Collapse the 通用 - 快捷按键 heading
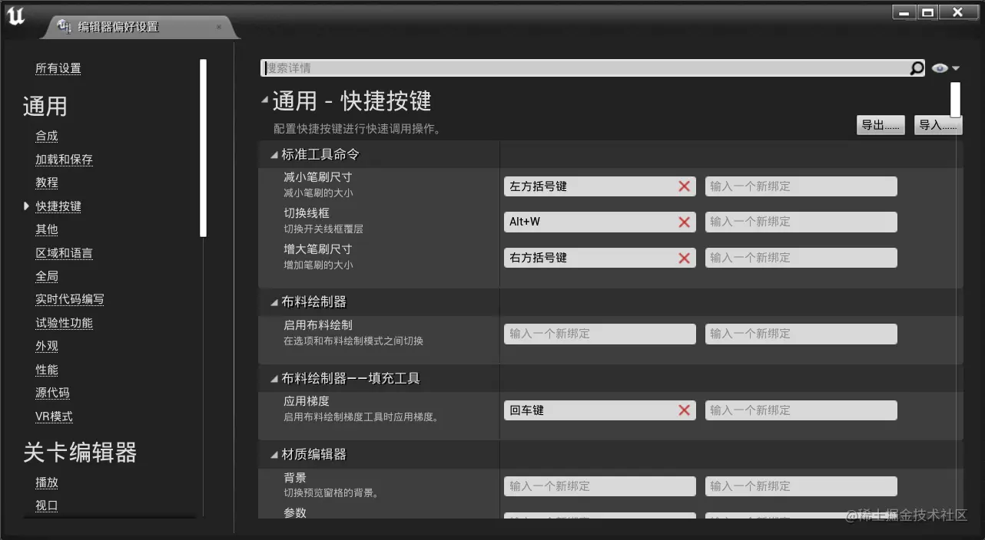Screen dimensions: 985x540 (x=264, y=100)
